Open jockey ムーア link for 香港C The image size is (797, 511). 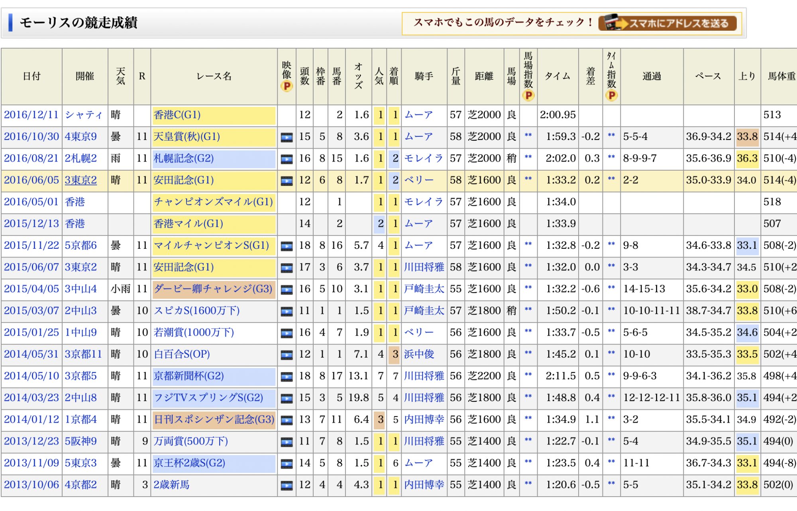(x=419, y=115)
